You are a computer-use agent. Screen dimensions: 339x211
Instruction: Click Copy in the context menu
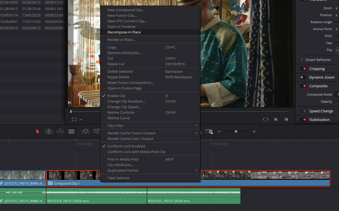coord(150,47)
